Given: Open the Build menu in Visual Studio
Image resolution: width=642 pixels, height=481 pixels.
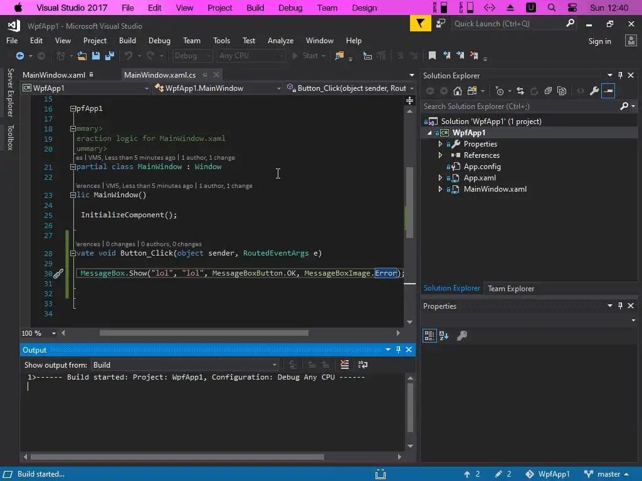Looking at the screenshot, I should 127,41.
